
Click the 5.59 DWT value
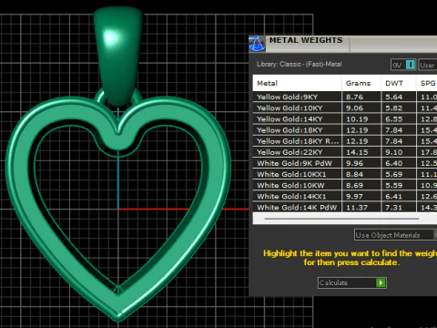[394, 185]
